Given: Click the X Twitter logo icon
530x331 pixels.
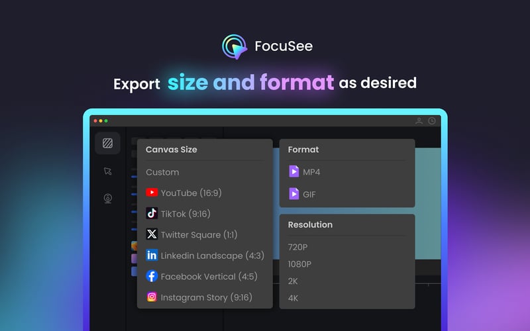Looking at the screenshot, I should point(152,234).
